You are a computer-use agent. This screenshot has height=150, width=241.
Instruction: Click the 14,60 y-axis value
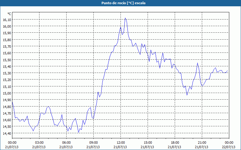point(7,120)
